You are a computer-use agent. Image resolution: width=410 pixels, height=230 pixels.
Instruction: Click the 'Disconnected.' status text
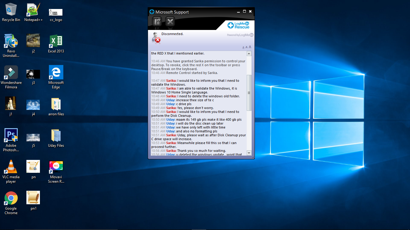pyautogui.click(x=172, y=34)
